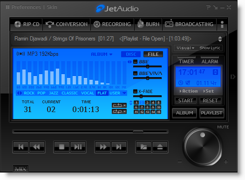Screen dimensions: 245x180
Task: Select the FLAT equalizer preset
Action: tap(102, 93)
